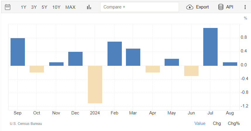Switch to the Value display mode
251x131 pixels.
point(200,123)
